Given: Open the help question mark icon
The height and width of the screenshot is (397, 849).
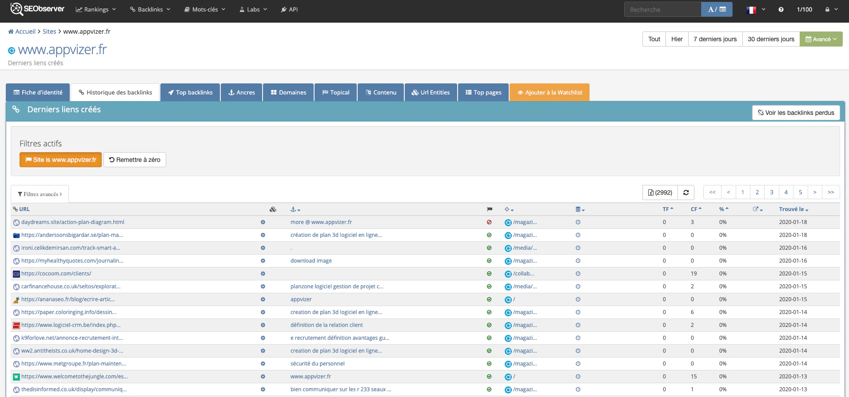Looking at the screenshot, I should 781,9.
